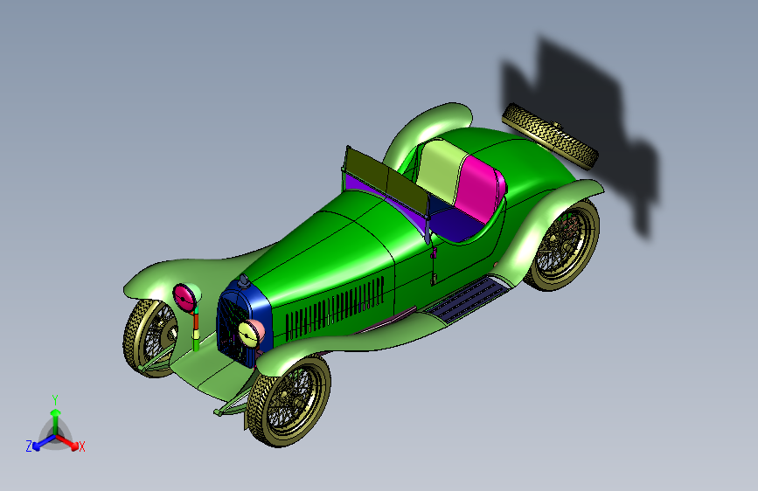Select the rear wheel under the fender
The image size is (758, 491).
tap(564, 245)
